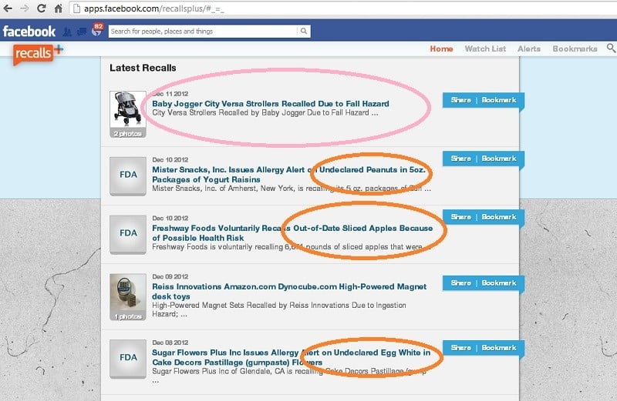617x401 pixels.
Task: Open Reiss Innovations magnet recall link
Action: pyautogui.click(x=289, y=292)
